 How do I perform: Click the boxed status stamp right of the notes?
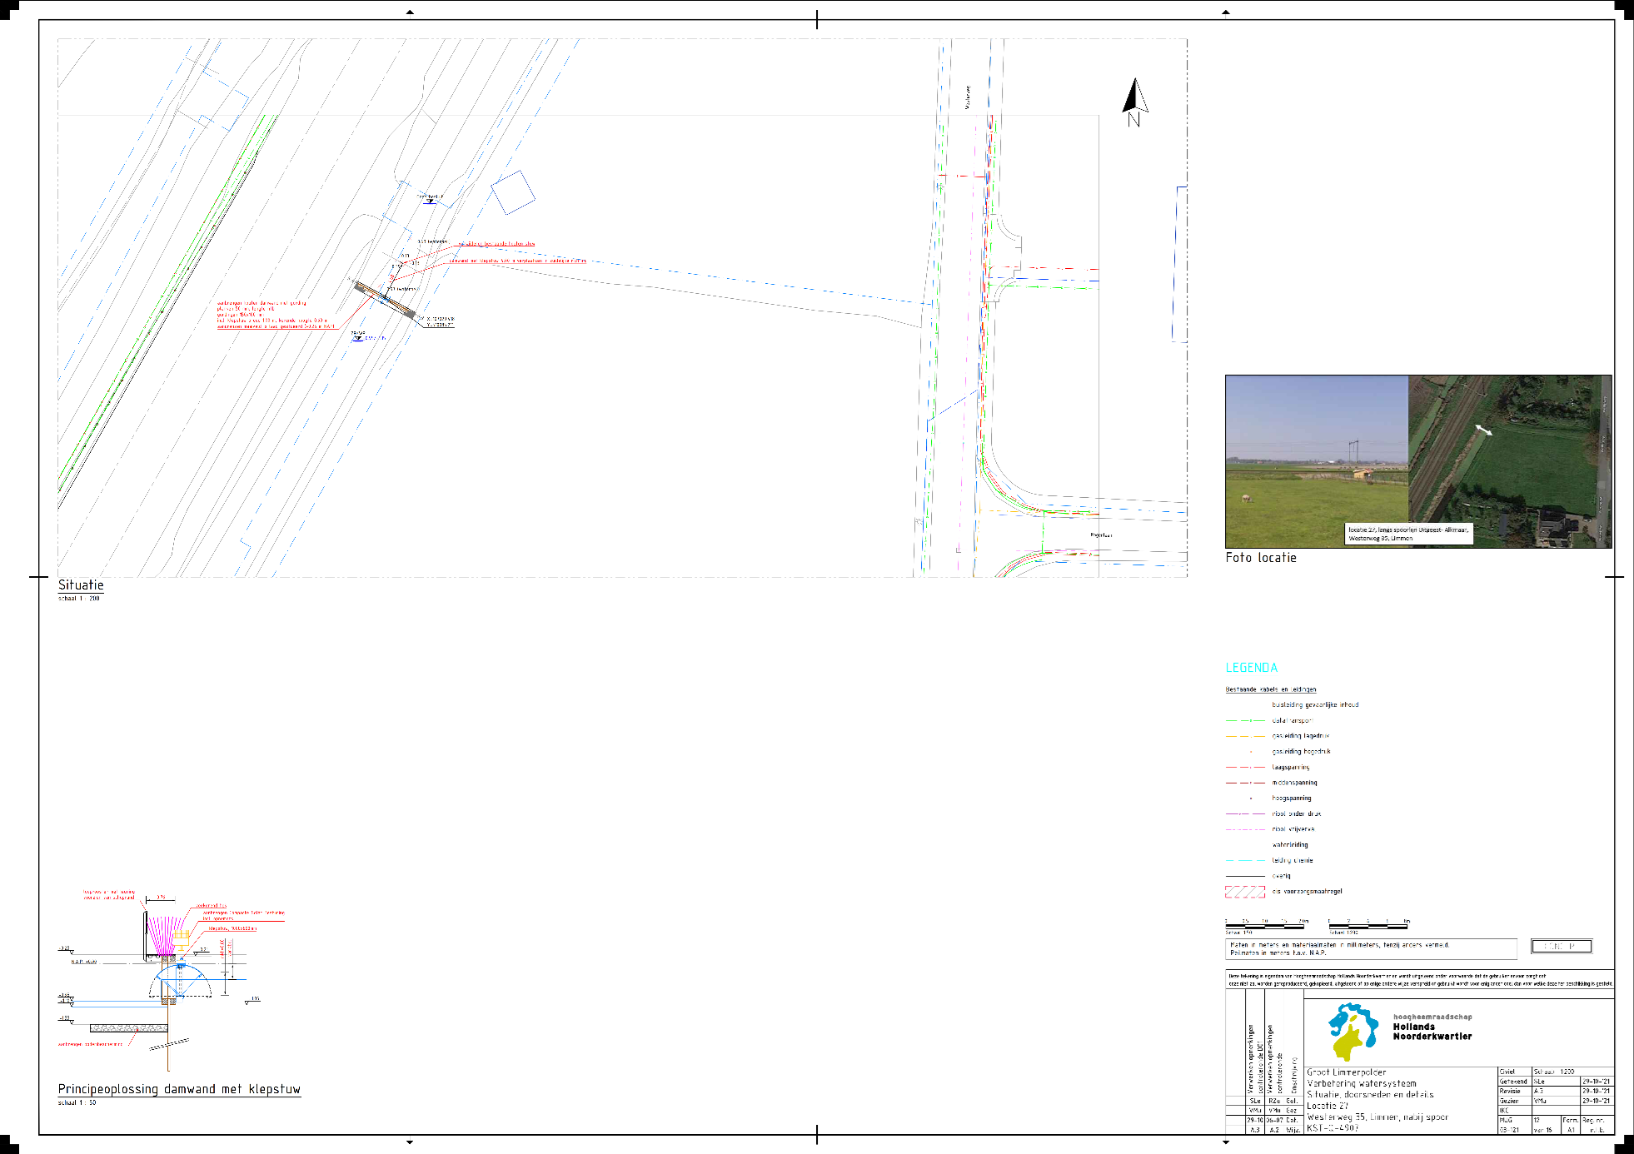(x=1562, y=946)
